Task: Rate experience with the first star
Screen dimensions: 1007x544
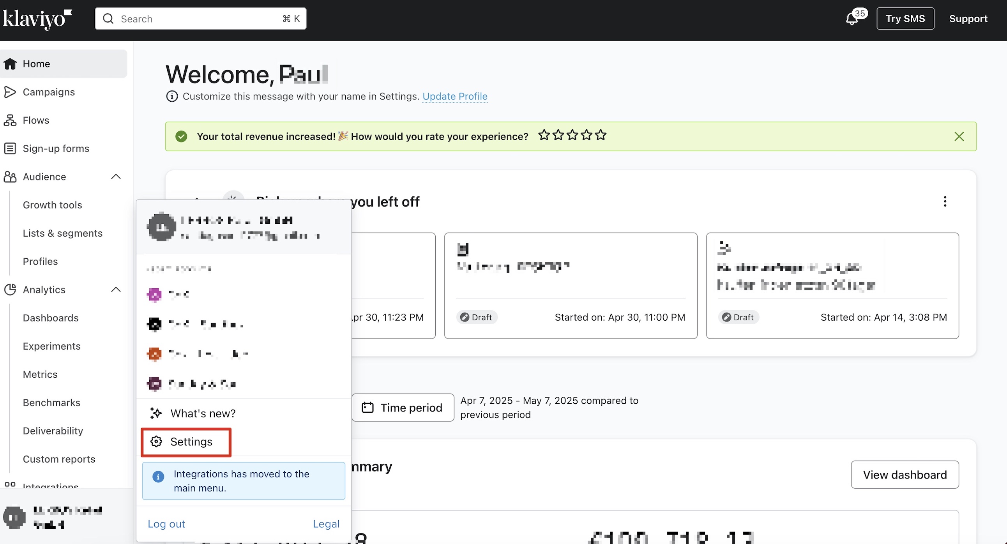Action: [x=544, y=135]
